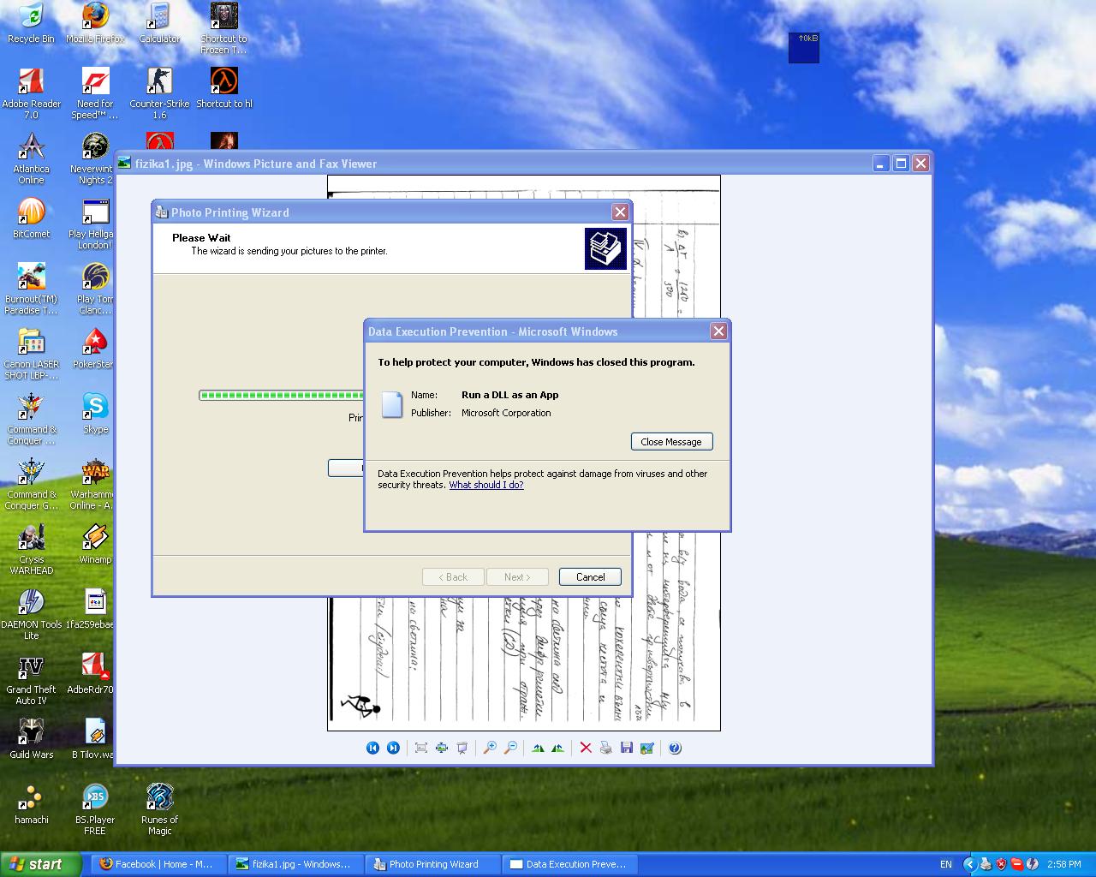Select the hamachi desktop icon
1096x877 pixels.
(x=32, y=804)
